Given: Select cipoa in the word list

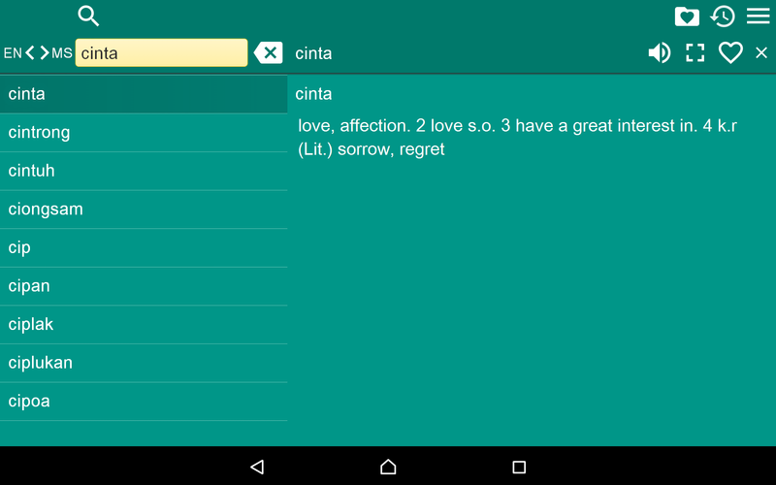Looking at the screenshot, I should [144, 402].
